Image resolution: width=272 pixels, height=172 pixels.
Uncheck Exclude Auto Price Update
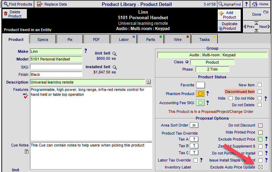click(x=260, y=167)
